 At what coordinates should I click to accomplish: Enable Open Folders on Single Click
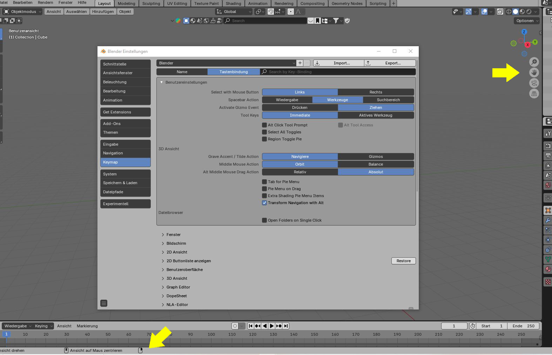264,220
